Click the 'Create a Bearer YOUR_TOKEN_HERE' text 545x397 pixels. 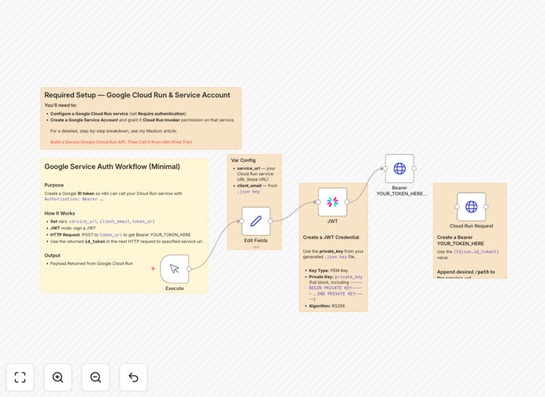pyautogui.click(x=460, y=241)
